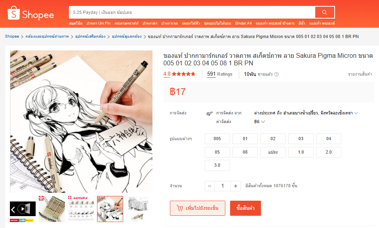This screenshot has width=379, height=228.
Task: Click the orange search magnifier button
Action: pos(325,12)
